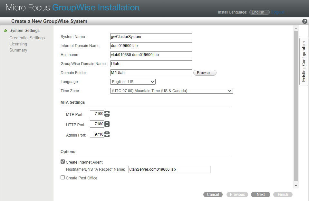
Task: Decrease the Admin Port value
Action: click(107, 136)
